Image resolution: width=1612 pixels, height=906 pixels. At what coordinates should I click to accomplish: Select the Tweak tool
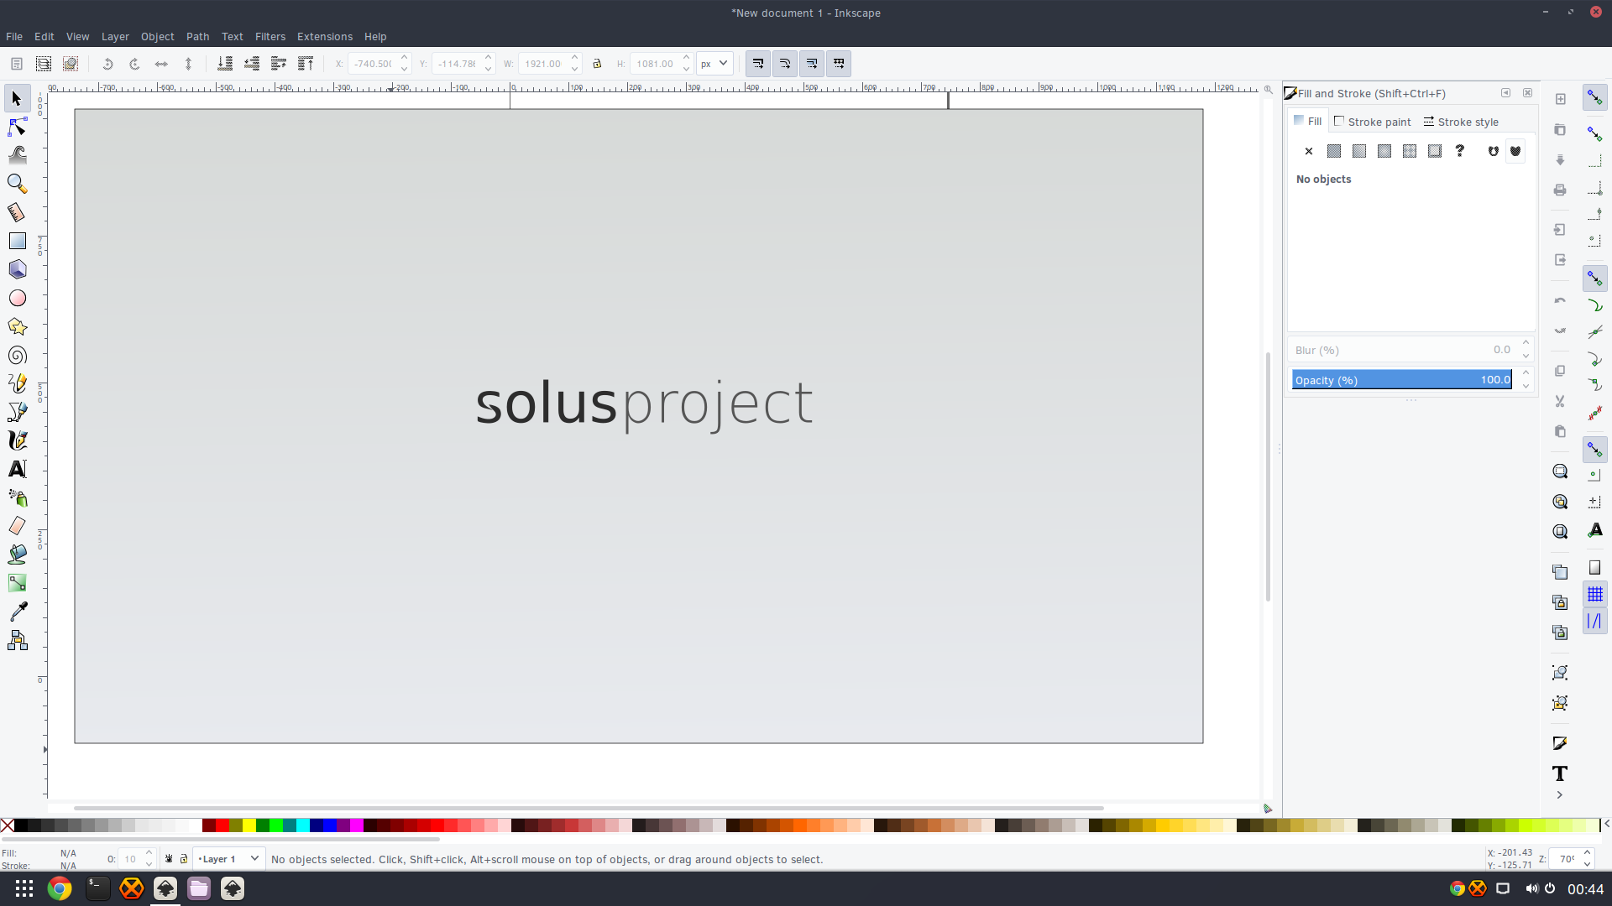pyautogui.click(x=17, y=155)
